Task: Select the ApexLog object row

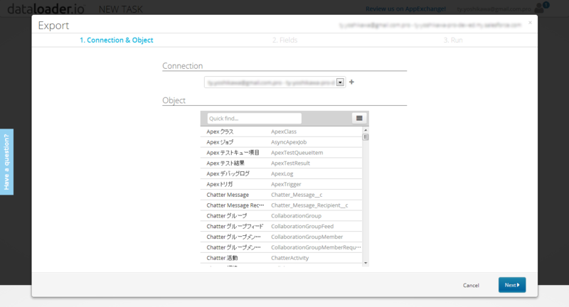Action: [281, 173]
